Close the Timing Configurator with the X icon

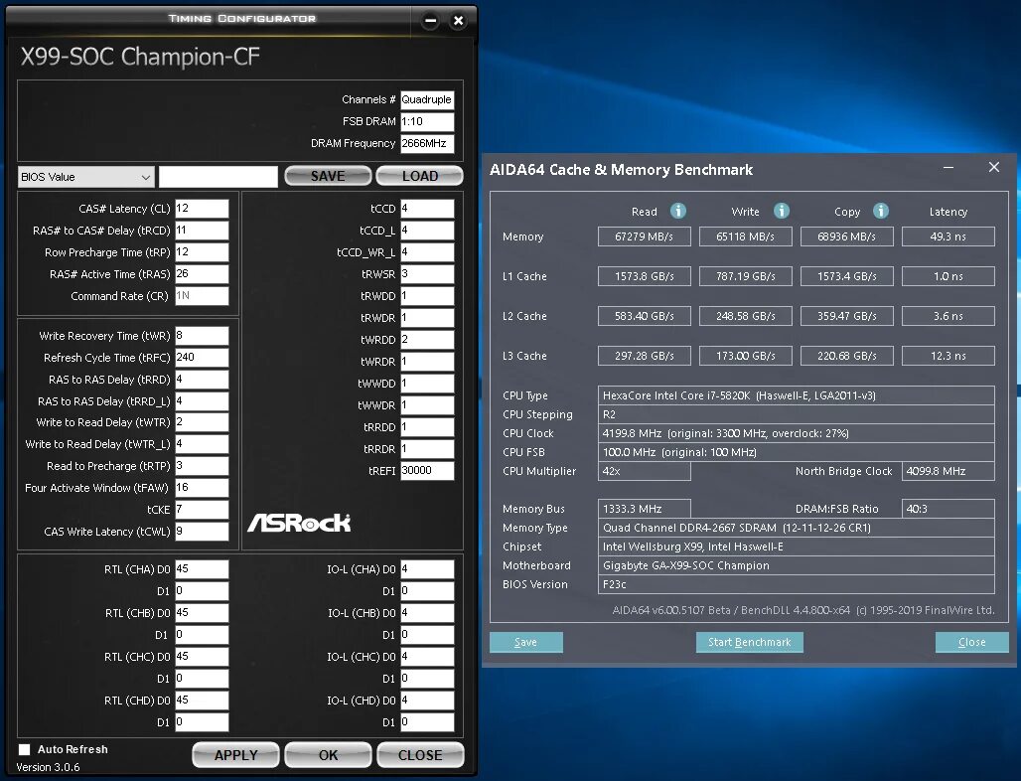(459, 21)
